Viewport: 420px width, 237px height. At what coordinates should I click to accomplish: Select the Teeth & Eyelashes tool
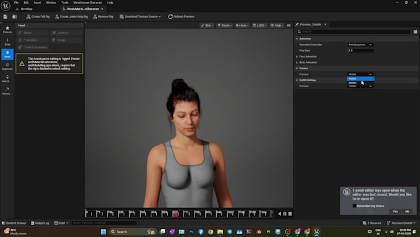coord(32,47)
